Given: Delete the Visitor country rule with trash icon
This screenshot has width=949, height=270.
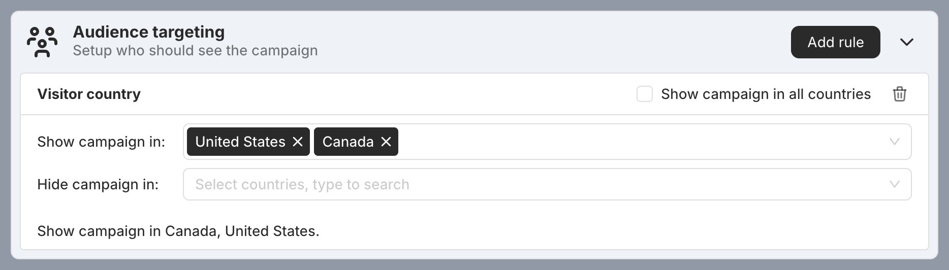Looking at the screenshot, I should (899, 94).
